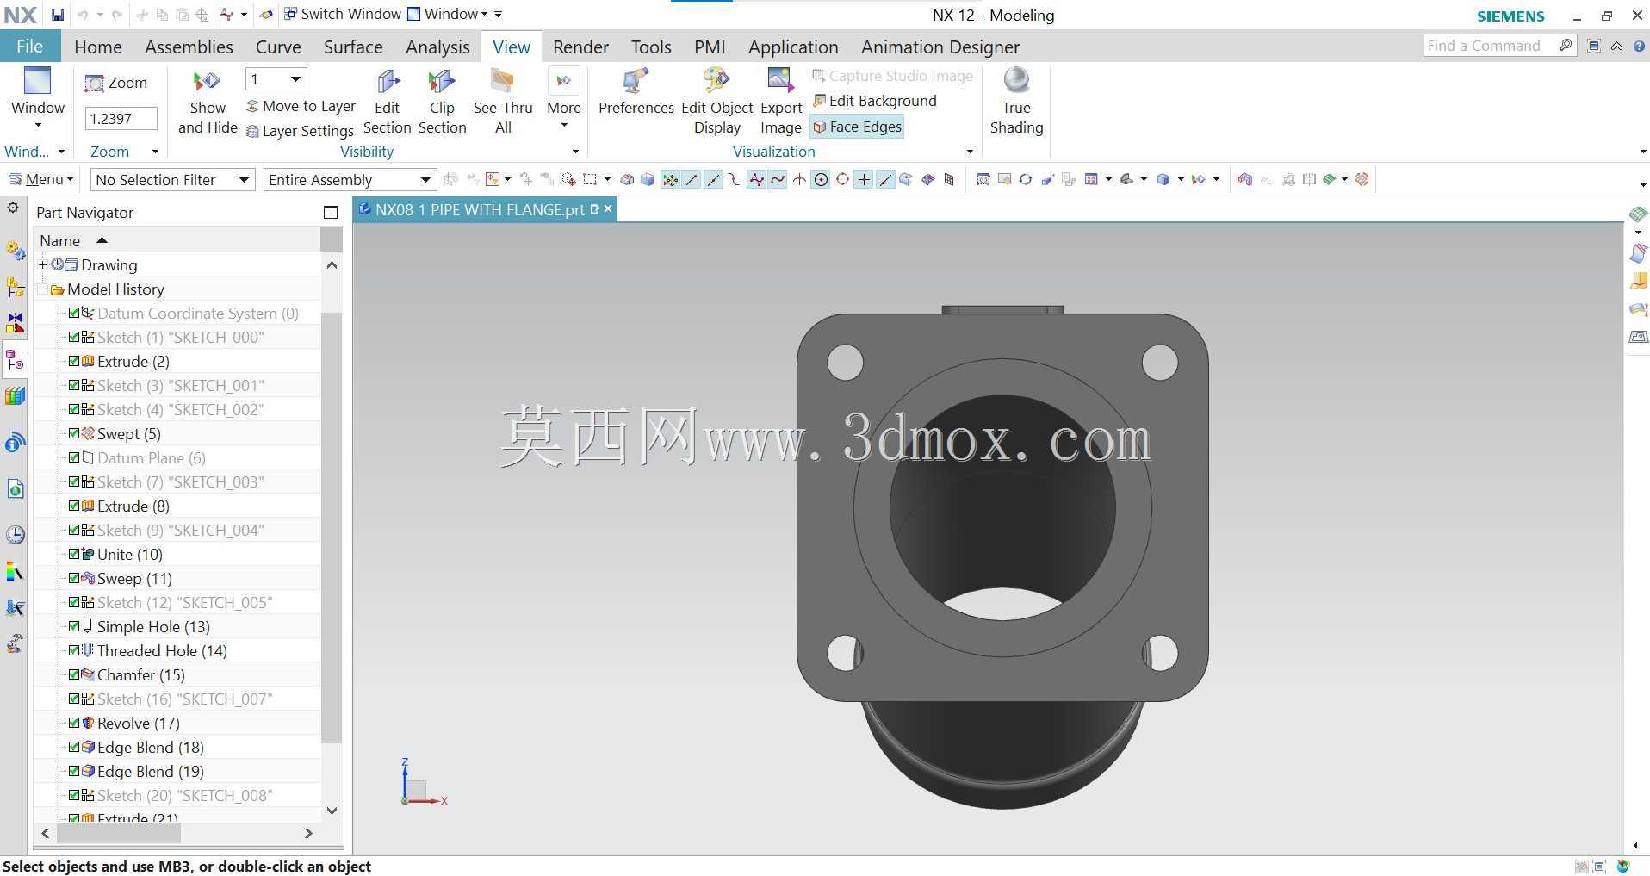This screenshot has height=876, width=1650.
Task: Click the Zoom tool icon
Action: click(x=94, y=84)
